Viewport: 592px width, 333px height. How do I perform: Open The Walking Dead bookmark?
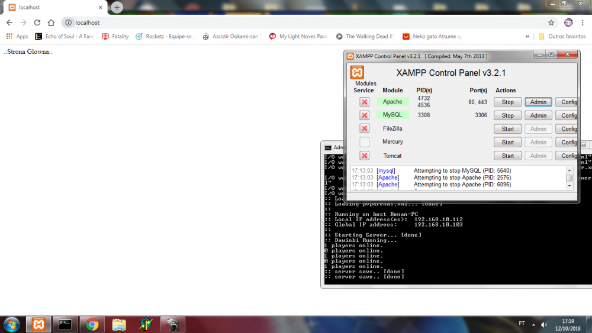click(x=365, y=36)
